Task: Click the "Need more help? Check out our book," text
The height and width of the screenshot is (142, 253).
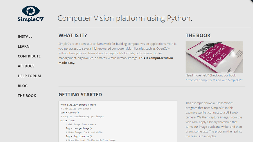Action: pyautogui.click(x=211, y=75)
